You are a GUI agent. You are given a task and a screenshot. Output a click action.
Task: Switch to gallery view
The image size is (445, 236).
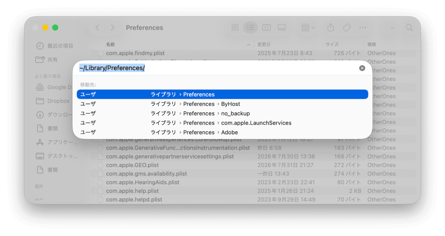[282, 27]
